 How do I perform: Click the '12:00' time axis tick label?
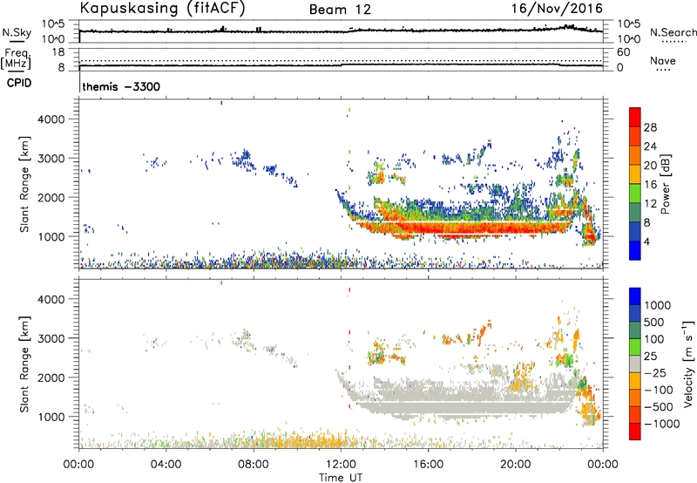coord(341,465)
